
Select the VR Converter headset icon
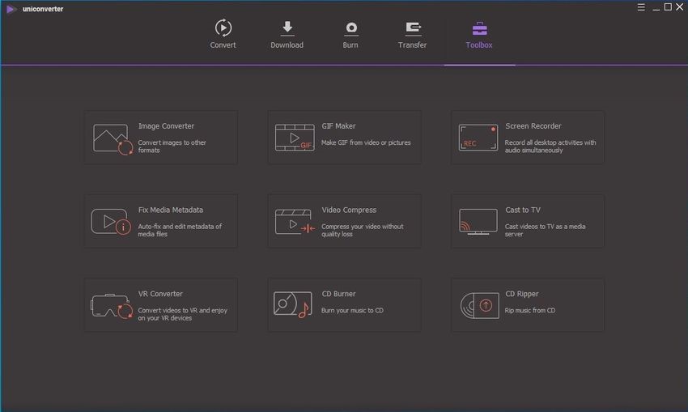pos(112,305)
